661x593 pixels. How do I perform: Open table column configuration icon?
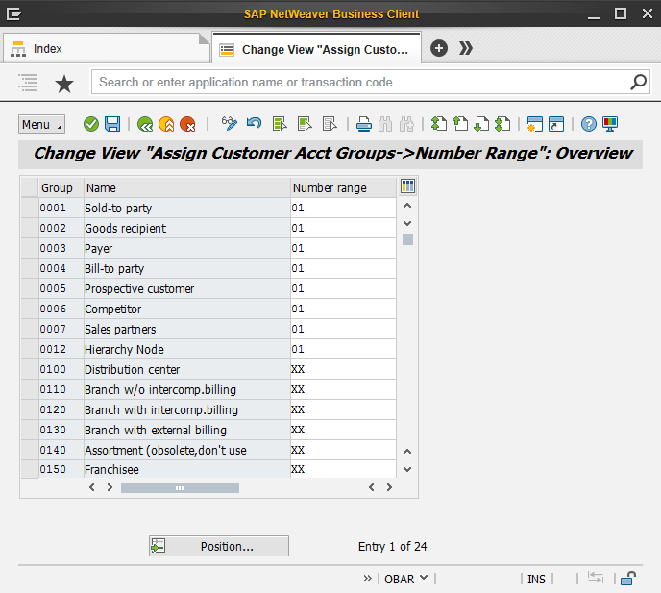click(407, 186)
